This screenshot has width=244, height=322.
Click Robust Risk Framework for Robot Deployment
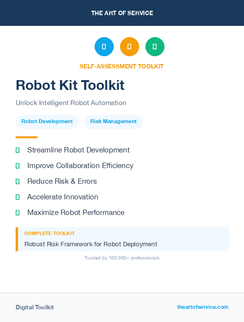click(x=91, y=244)
